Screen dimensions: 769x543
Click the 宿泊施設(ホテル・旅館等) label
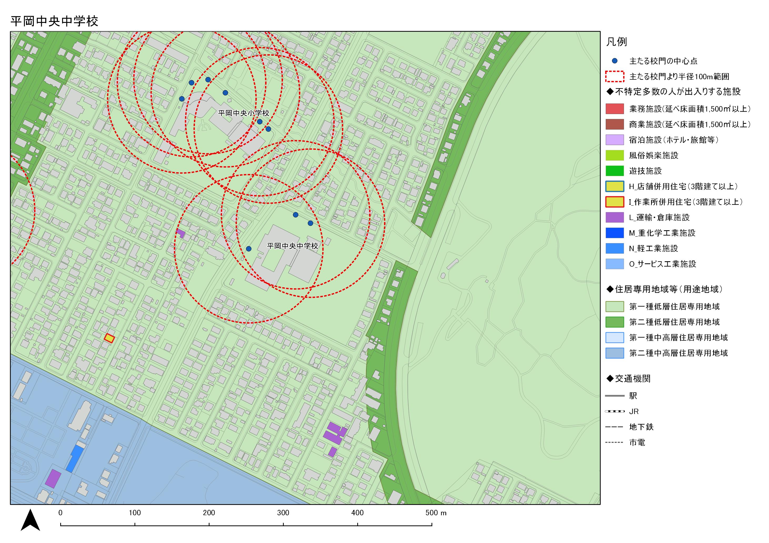[x=674, y=140]
